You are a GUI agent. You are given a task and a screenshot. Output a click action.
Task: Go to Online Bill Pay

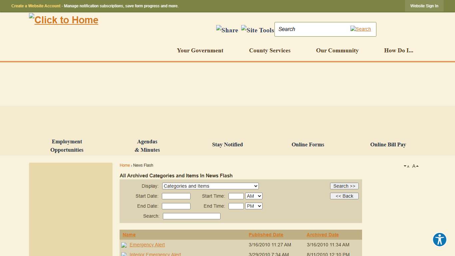pyautogui.click(x=388, y=145)
